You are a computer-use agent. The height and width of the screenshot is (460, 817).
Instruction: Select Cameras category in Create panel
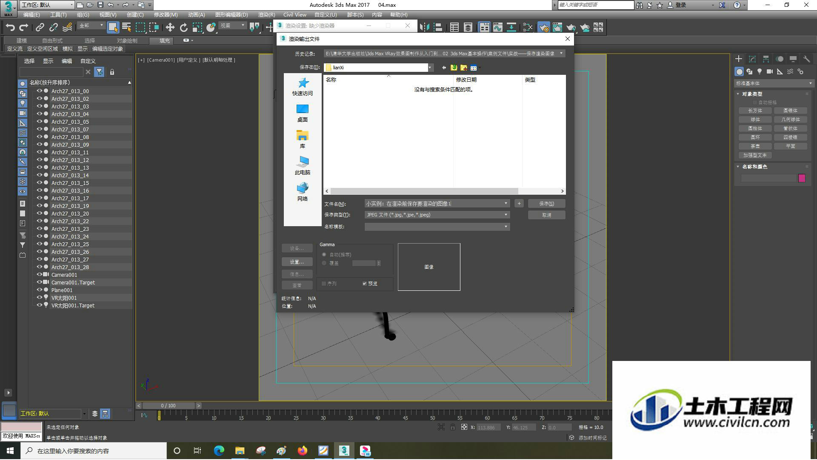770,71
